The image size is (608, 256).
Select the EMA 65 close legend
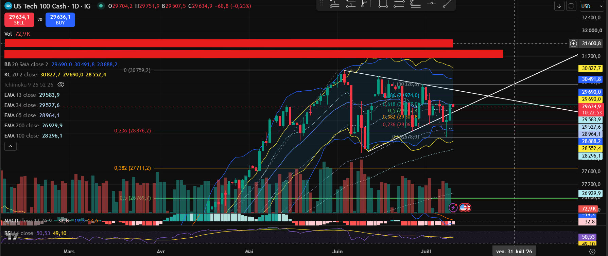click(20, 115)
